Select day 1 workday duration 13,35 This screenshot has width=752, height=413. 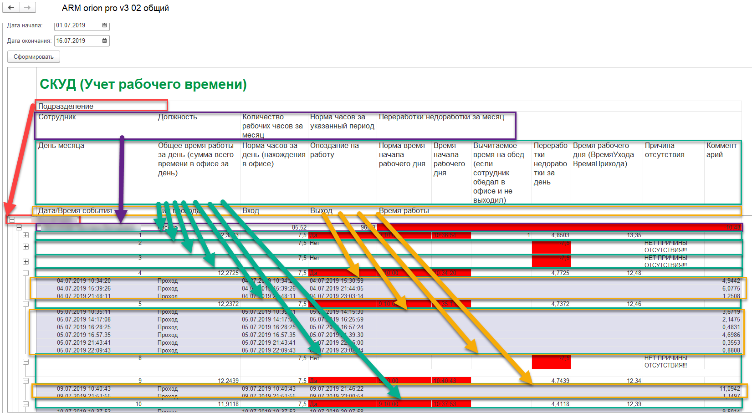point(634,235)
